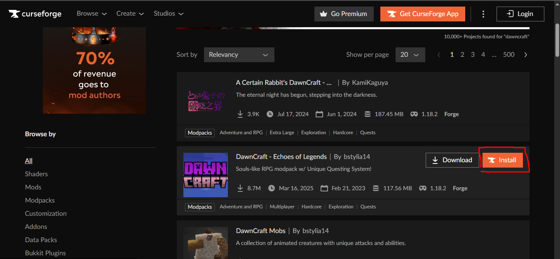Viewport: 560px width, 259px height.
Task: Click the Login button
Action: [520, 14]
